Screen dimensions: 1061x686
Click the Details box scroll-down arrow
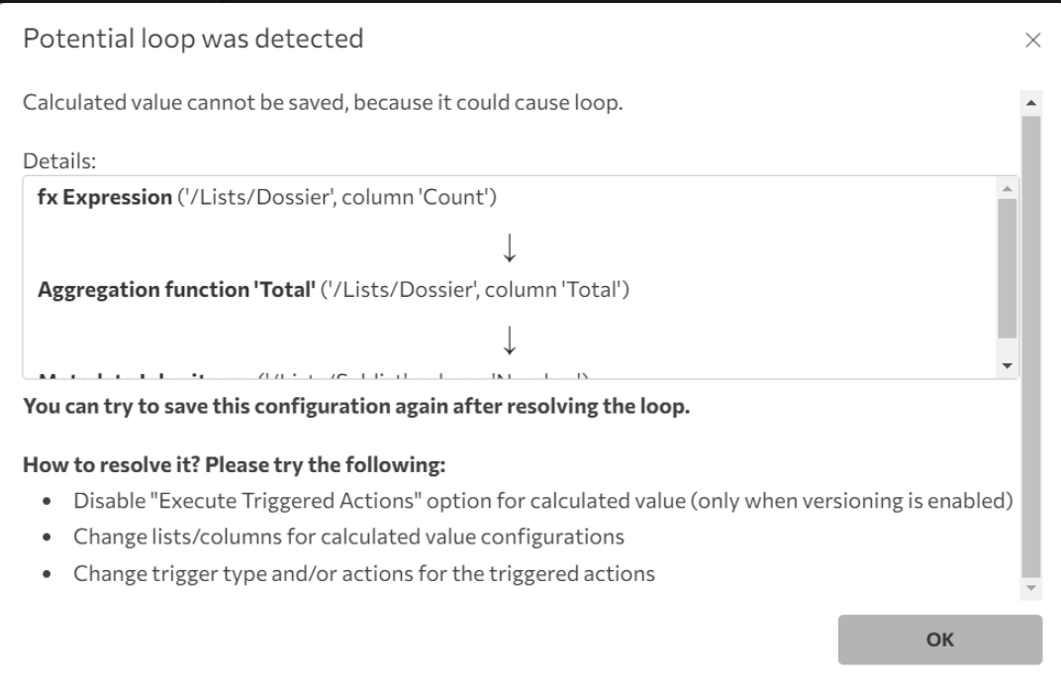(x=1007, y=366)
